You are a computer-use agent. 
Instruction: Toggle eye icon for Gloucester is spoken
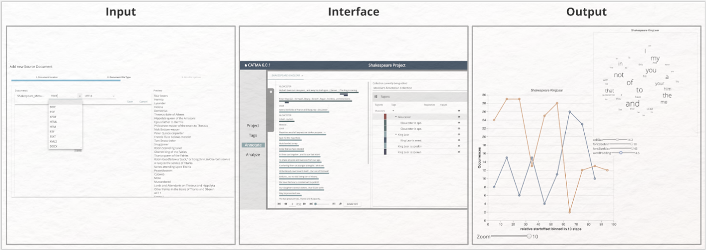point(459,129)
